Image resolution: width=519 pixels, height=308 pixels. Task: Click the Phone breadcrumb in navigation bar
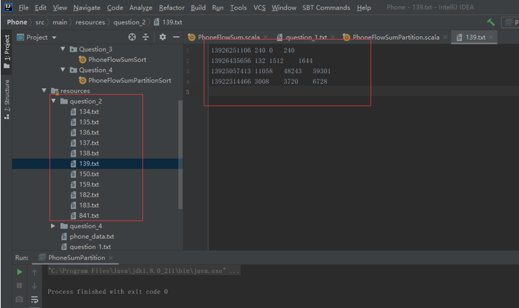click(x=17, y=22)
